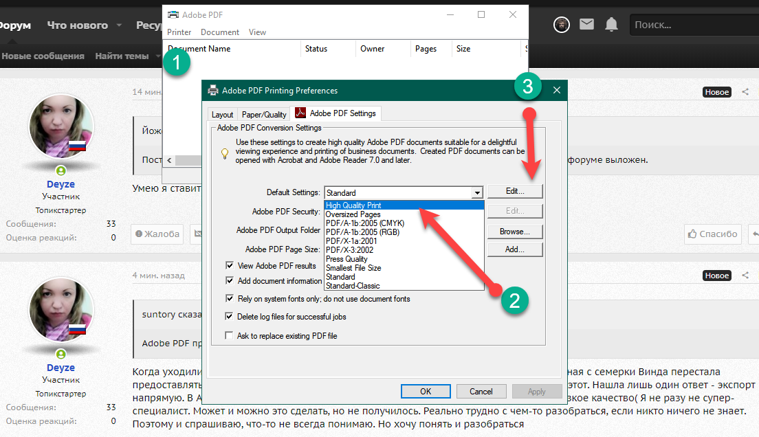Open Deyze profile link in second post
759x437 pixels.
(61, 368)
